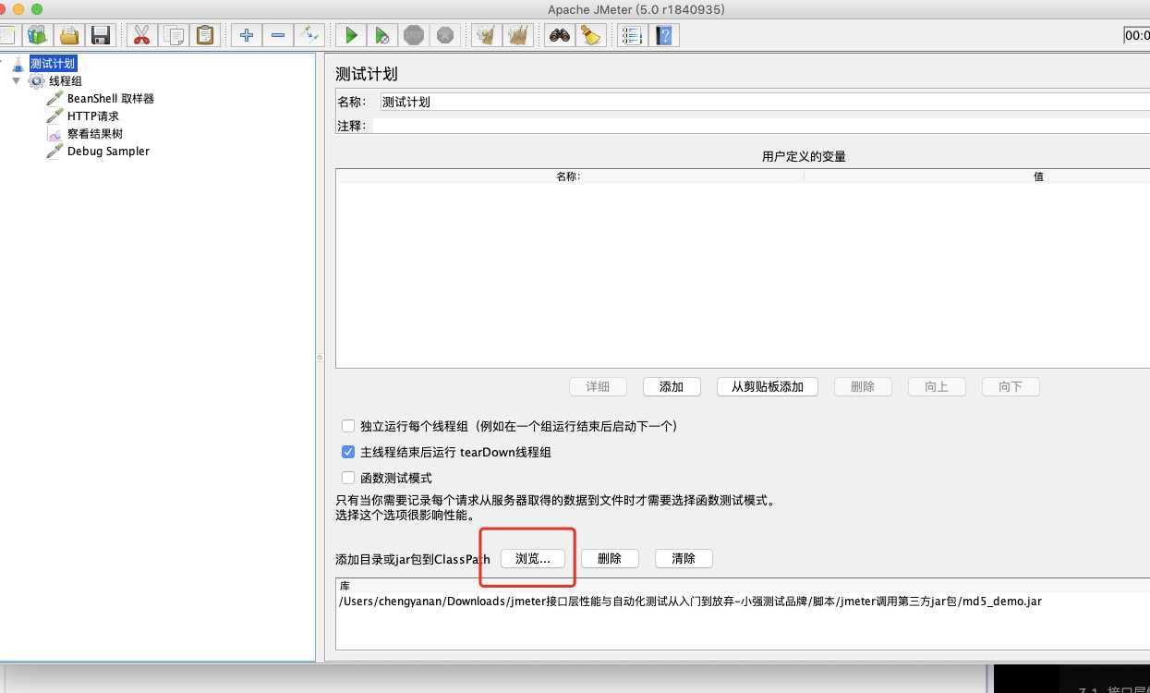Viewport: 1150px width, 693px height.
Task: Uncheck 主线程结束后运行 tearDown线程组
Action: [x=348, y=452]
